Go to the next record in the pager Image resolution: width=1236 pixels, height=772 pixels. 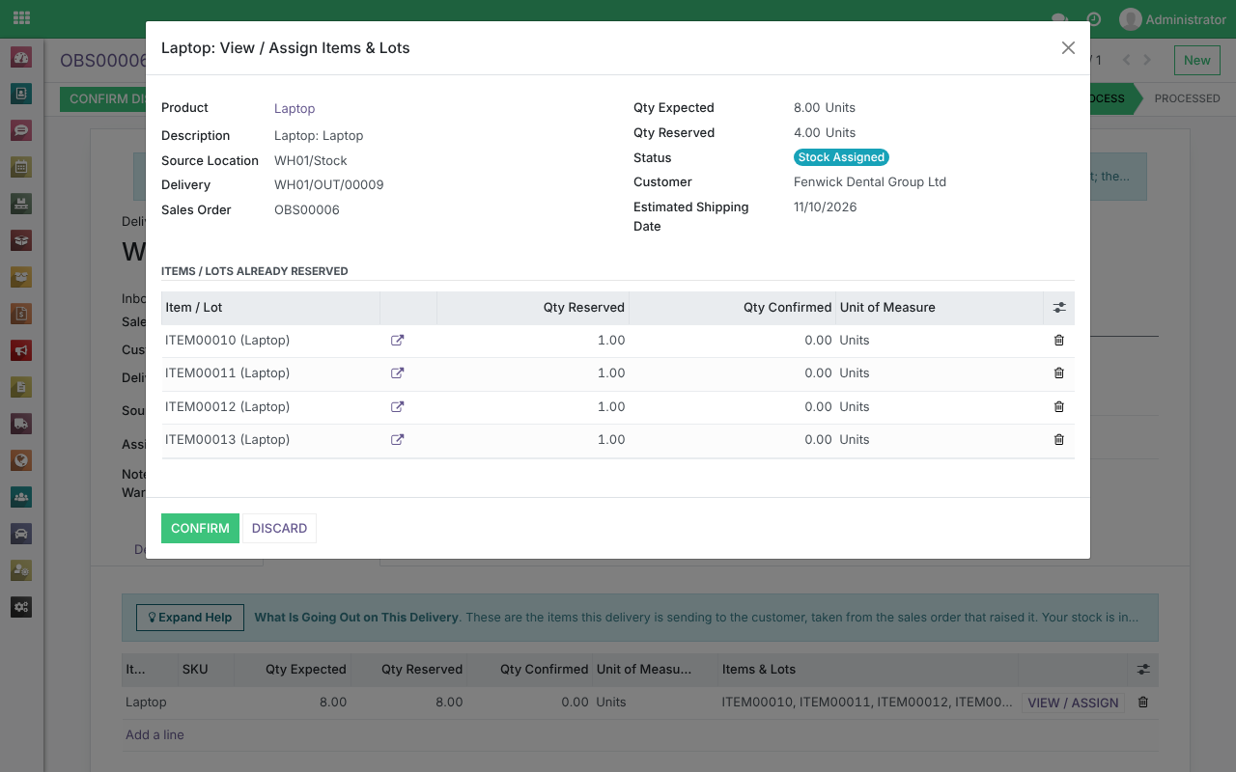(x=1147, y=60)
